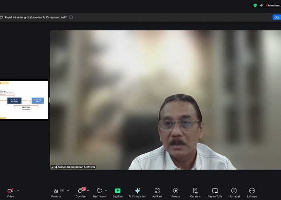Launch the Papan Tulis whiteboard
The height and width of the screenshot is (200, 281).
[215, 191]
